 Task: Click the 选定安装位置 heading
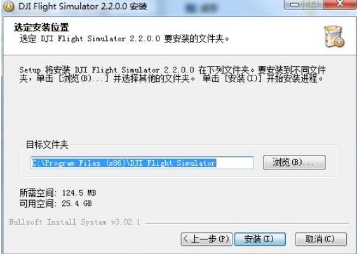click(41, 27)
